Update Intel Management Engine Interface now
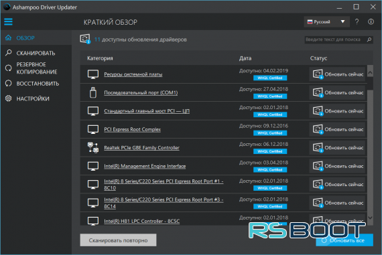The width and height of the screenshot is (382, 255). 338,166
